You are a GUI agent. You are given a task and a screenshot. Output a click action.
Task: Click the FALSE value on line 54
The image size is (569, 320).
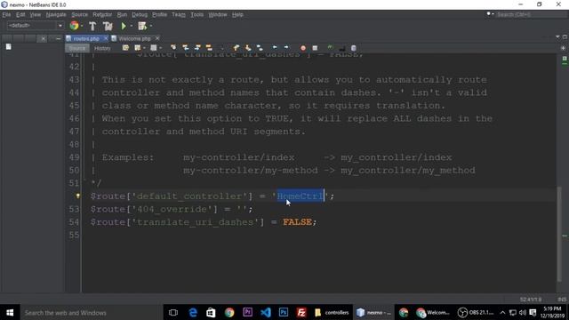point(297,222)
